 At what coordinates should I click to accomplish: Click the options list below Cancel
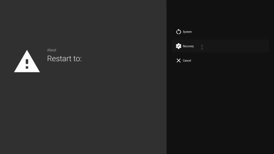(220, 110)
